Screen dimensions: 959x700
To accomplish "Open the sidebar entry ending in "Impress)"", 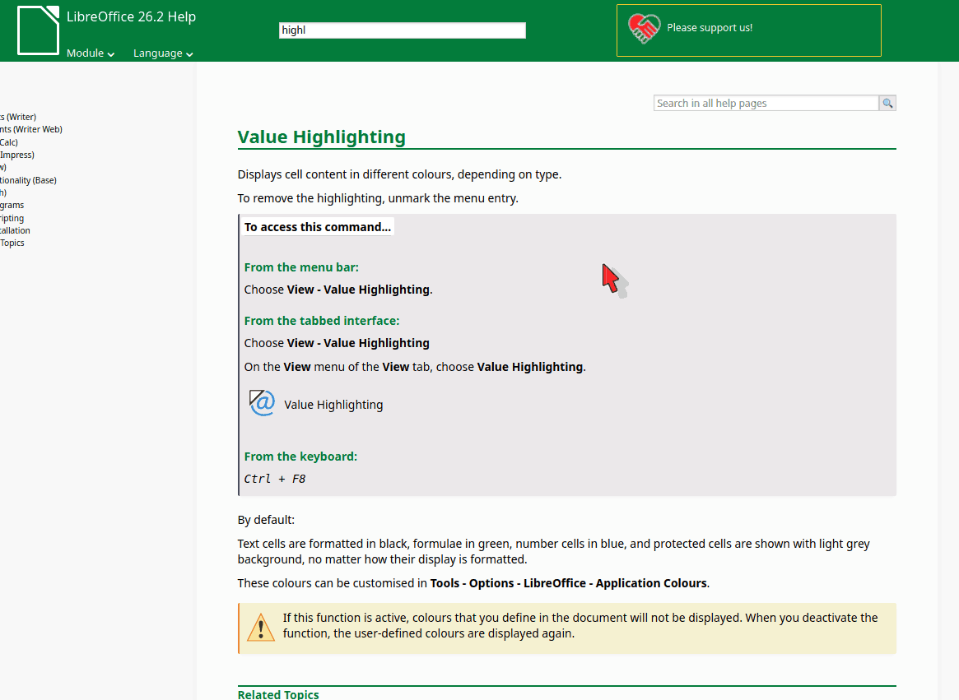I will pyautogui.click(x=17, y=155).
